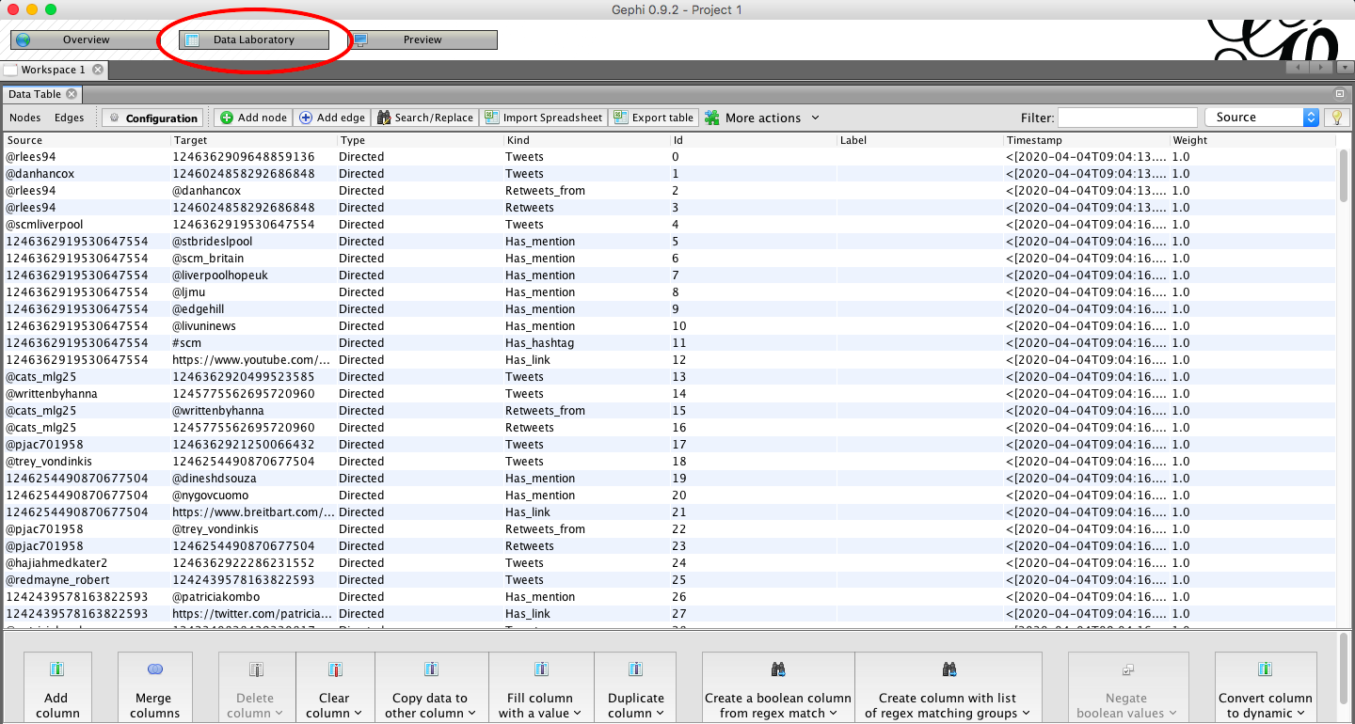Sort by the Id column header
This screenshot has height=724, width=1355.
coord(753,140)
